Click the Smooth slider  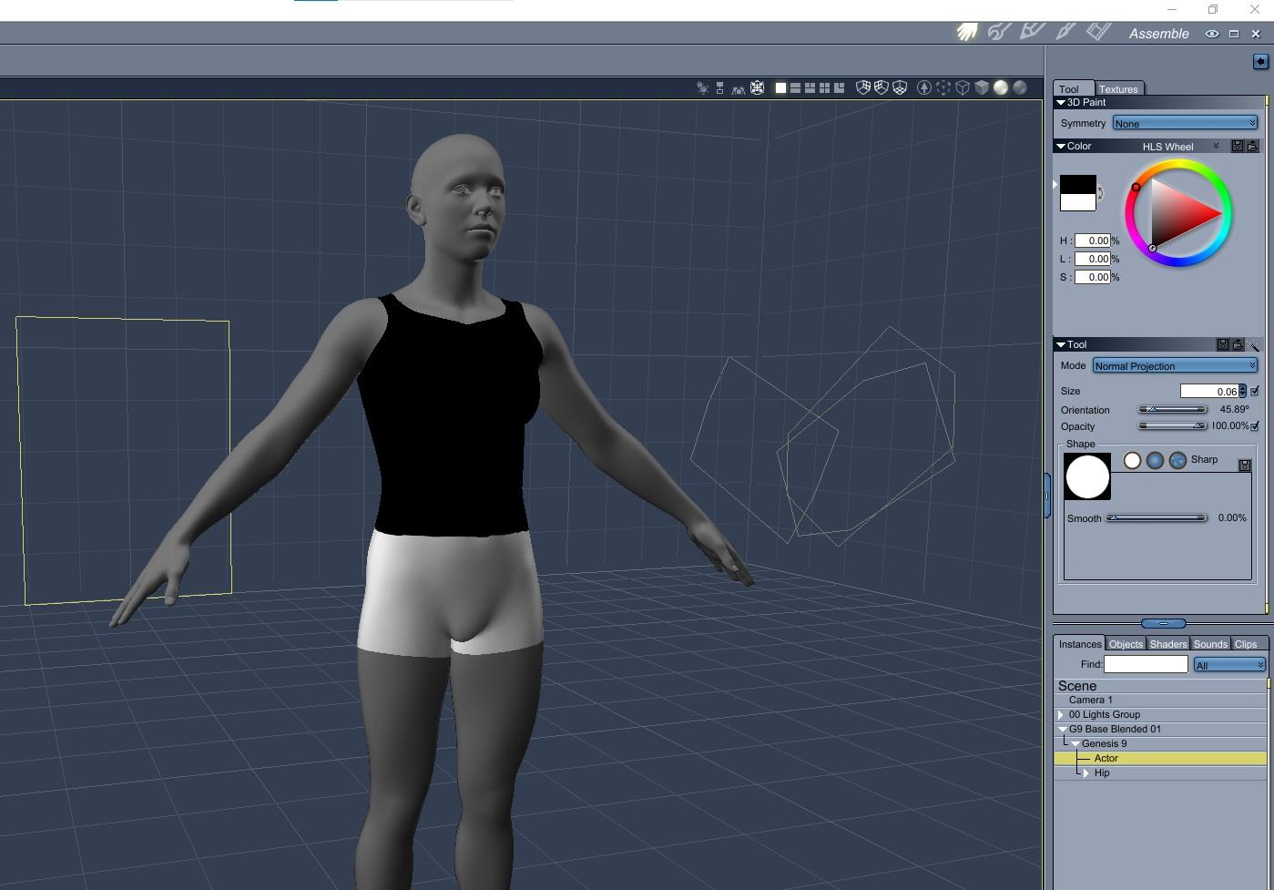coord(1157,517)
